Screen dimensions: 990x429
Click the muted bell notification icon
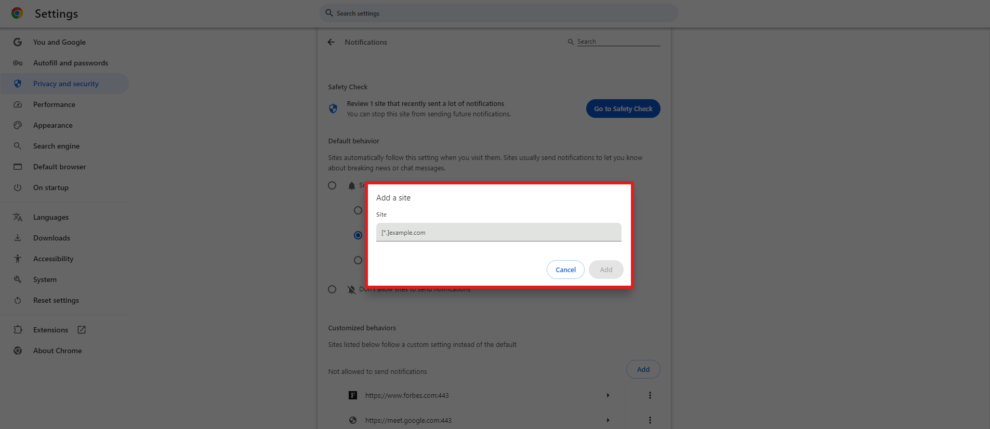[x=352, y=289]
